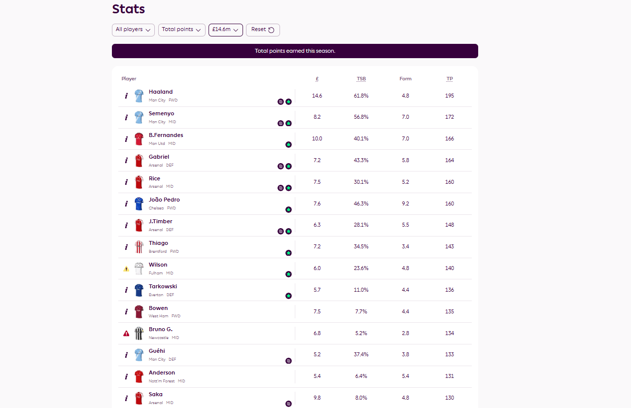Screen dimensions: 631x408
Task: Click the TP column header
Action: click(x=450, y=79)
